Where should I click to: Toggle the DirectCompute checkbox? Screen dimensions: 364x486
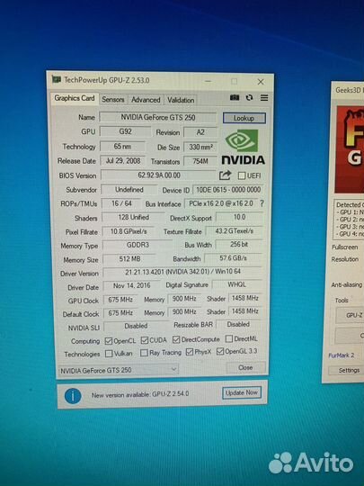[x=176, y=339]
